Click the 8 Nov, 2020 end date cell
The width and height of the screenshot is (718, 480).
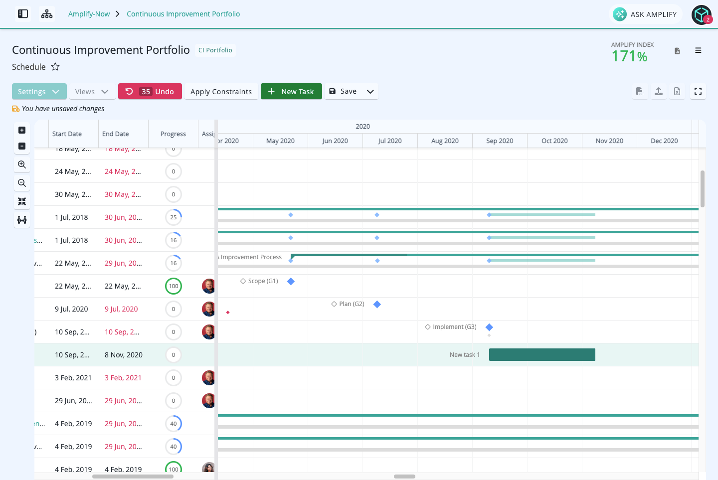[x=124, y=355]
